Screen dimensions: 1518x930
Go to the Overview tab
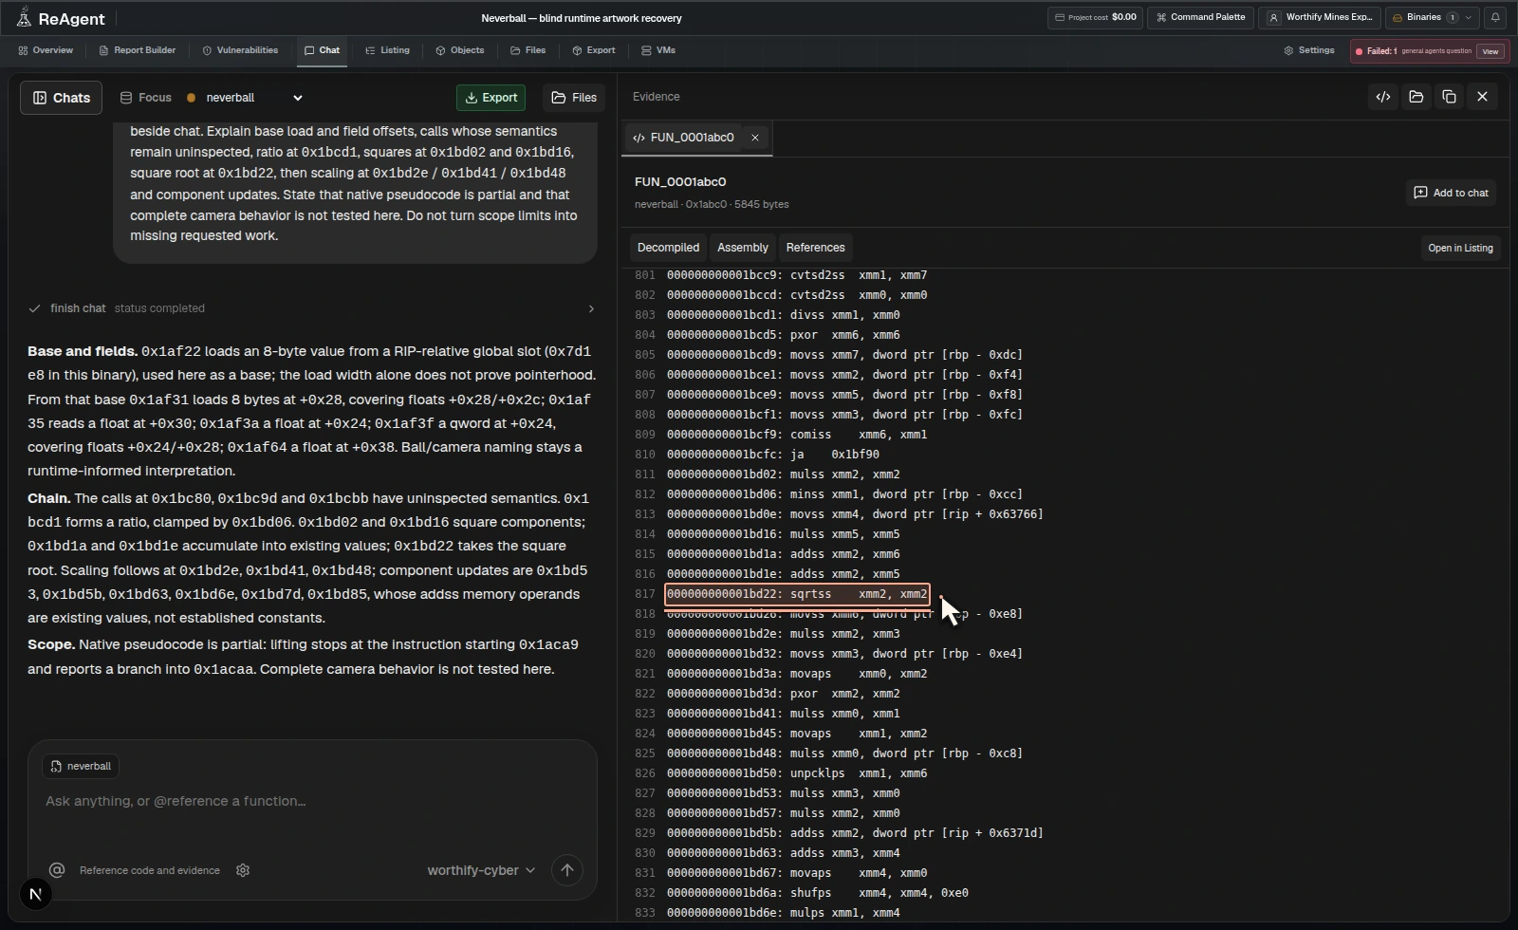[x=46, y=50]
